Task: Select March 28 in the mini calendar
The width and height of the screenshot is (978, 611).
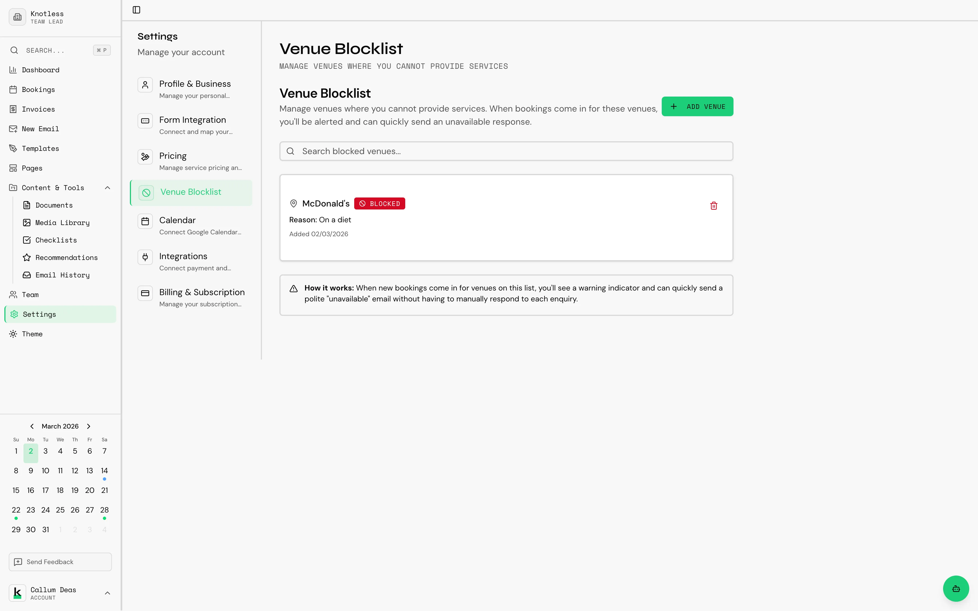Action: pos(104,510)
